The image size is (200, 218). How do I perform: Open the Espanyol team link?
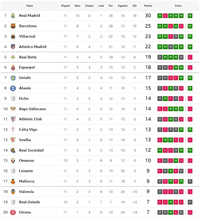pyautogui.click(x=27, y=67)
